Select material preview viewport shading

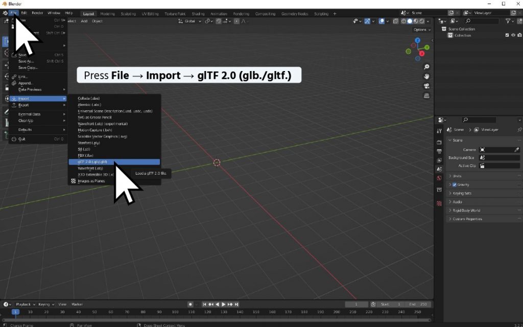click(416, 21)
